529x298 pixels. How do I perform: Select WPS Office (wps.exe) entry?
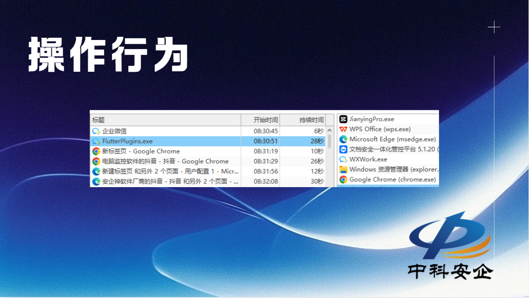[x=380, y=129]
